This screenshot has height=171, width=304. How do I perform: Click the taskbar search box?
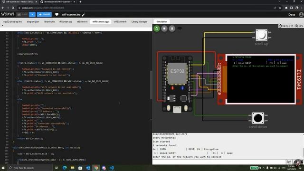[30, 168]
